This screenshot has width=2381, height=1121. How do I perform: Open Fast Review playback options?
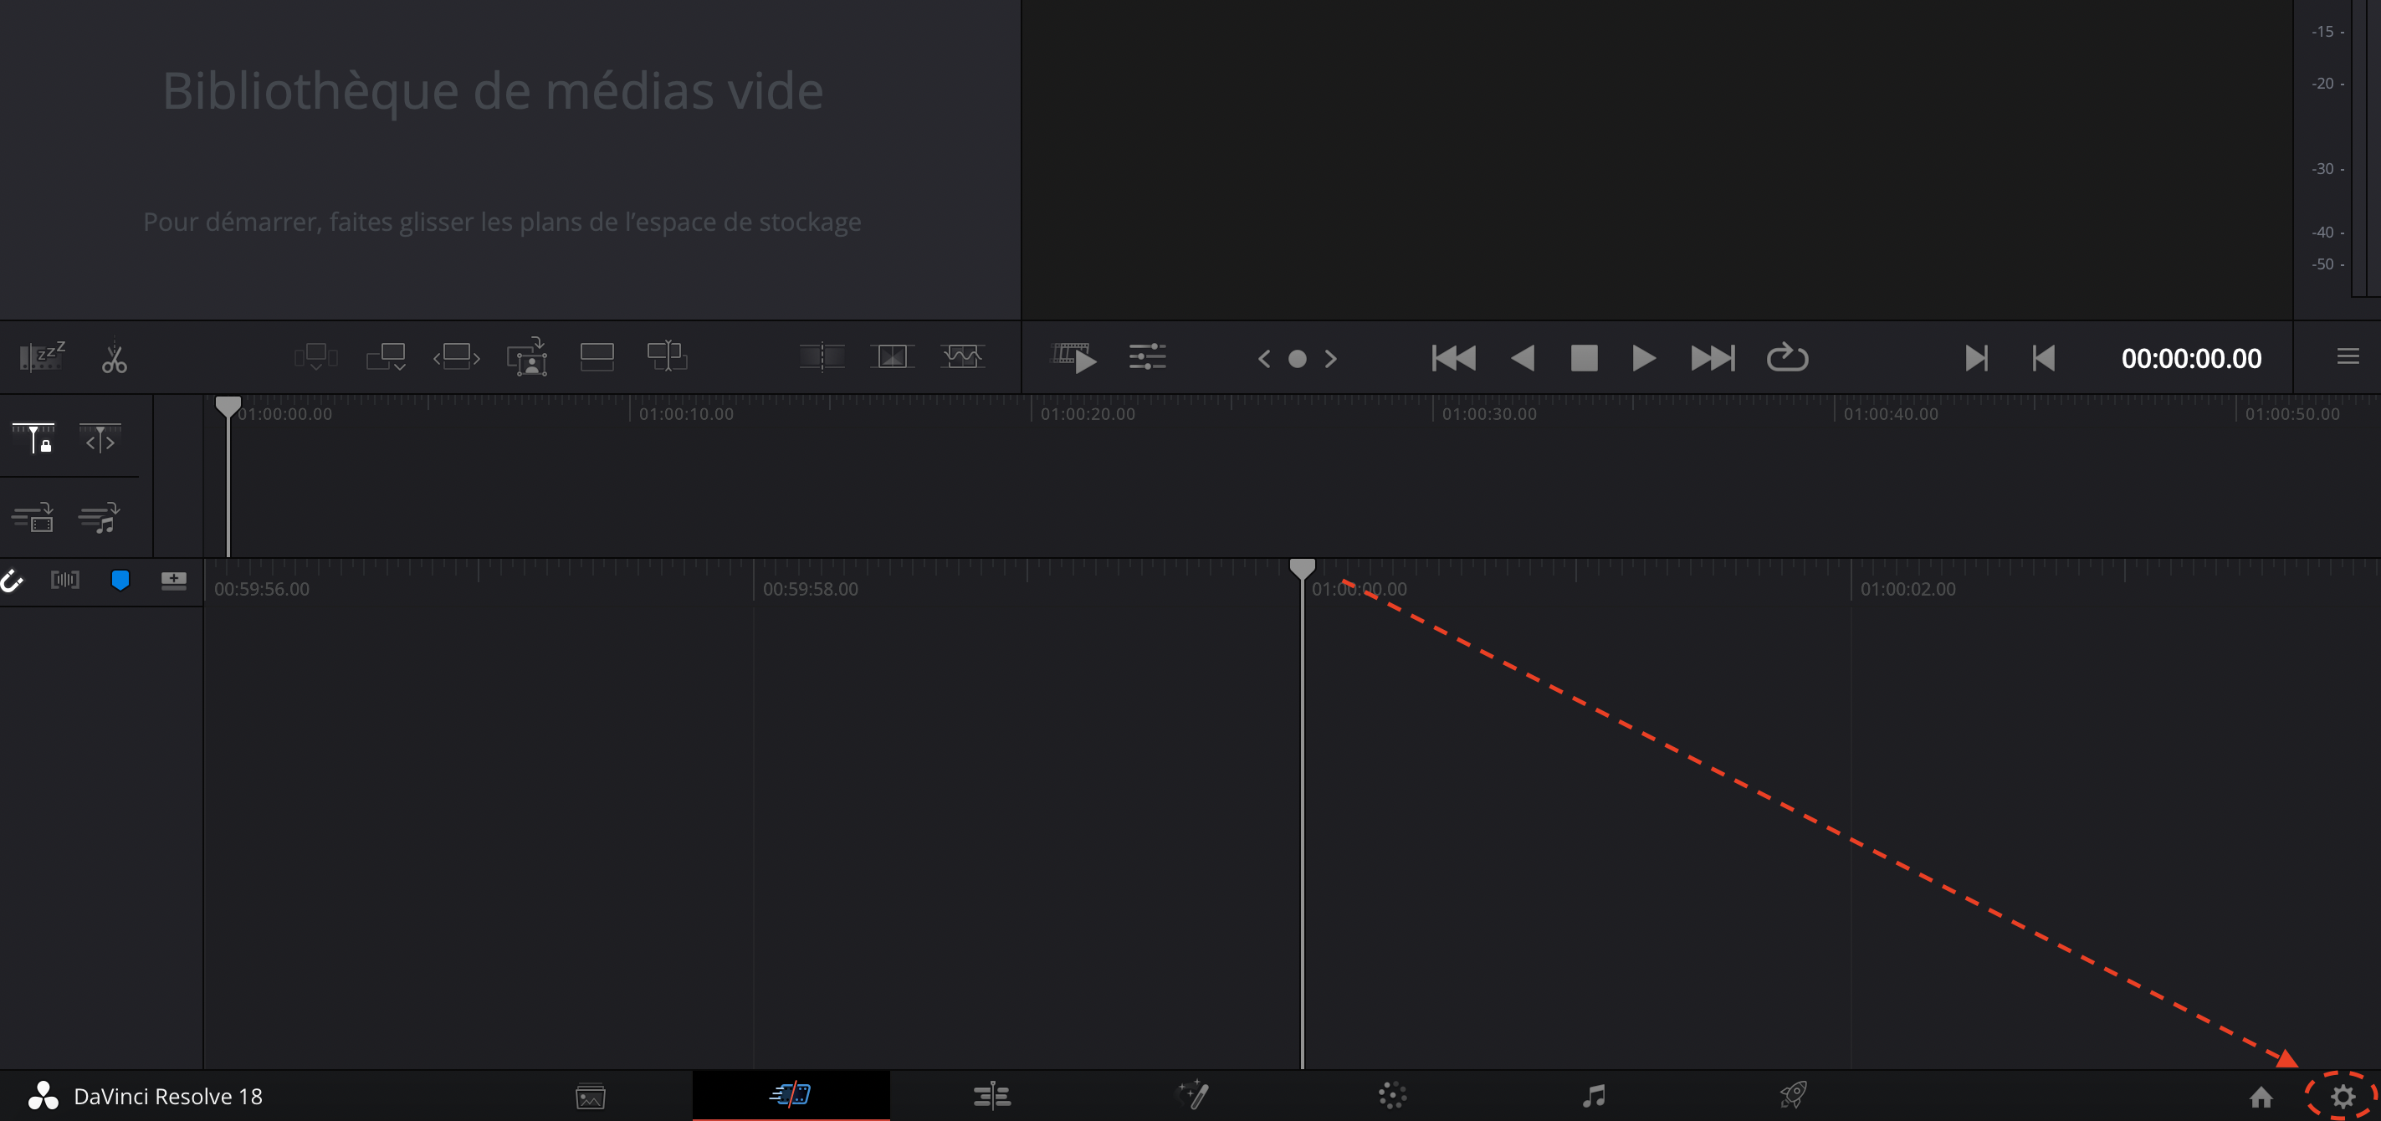pos(1074,356)
